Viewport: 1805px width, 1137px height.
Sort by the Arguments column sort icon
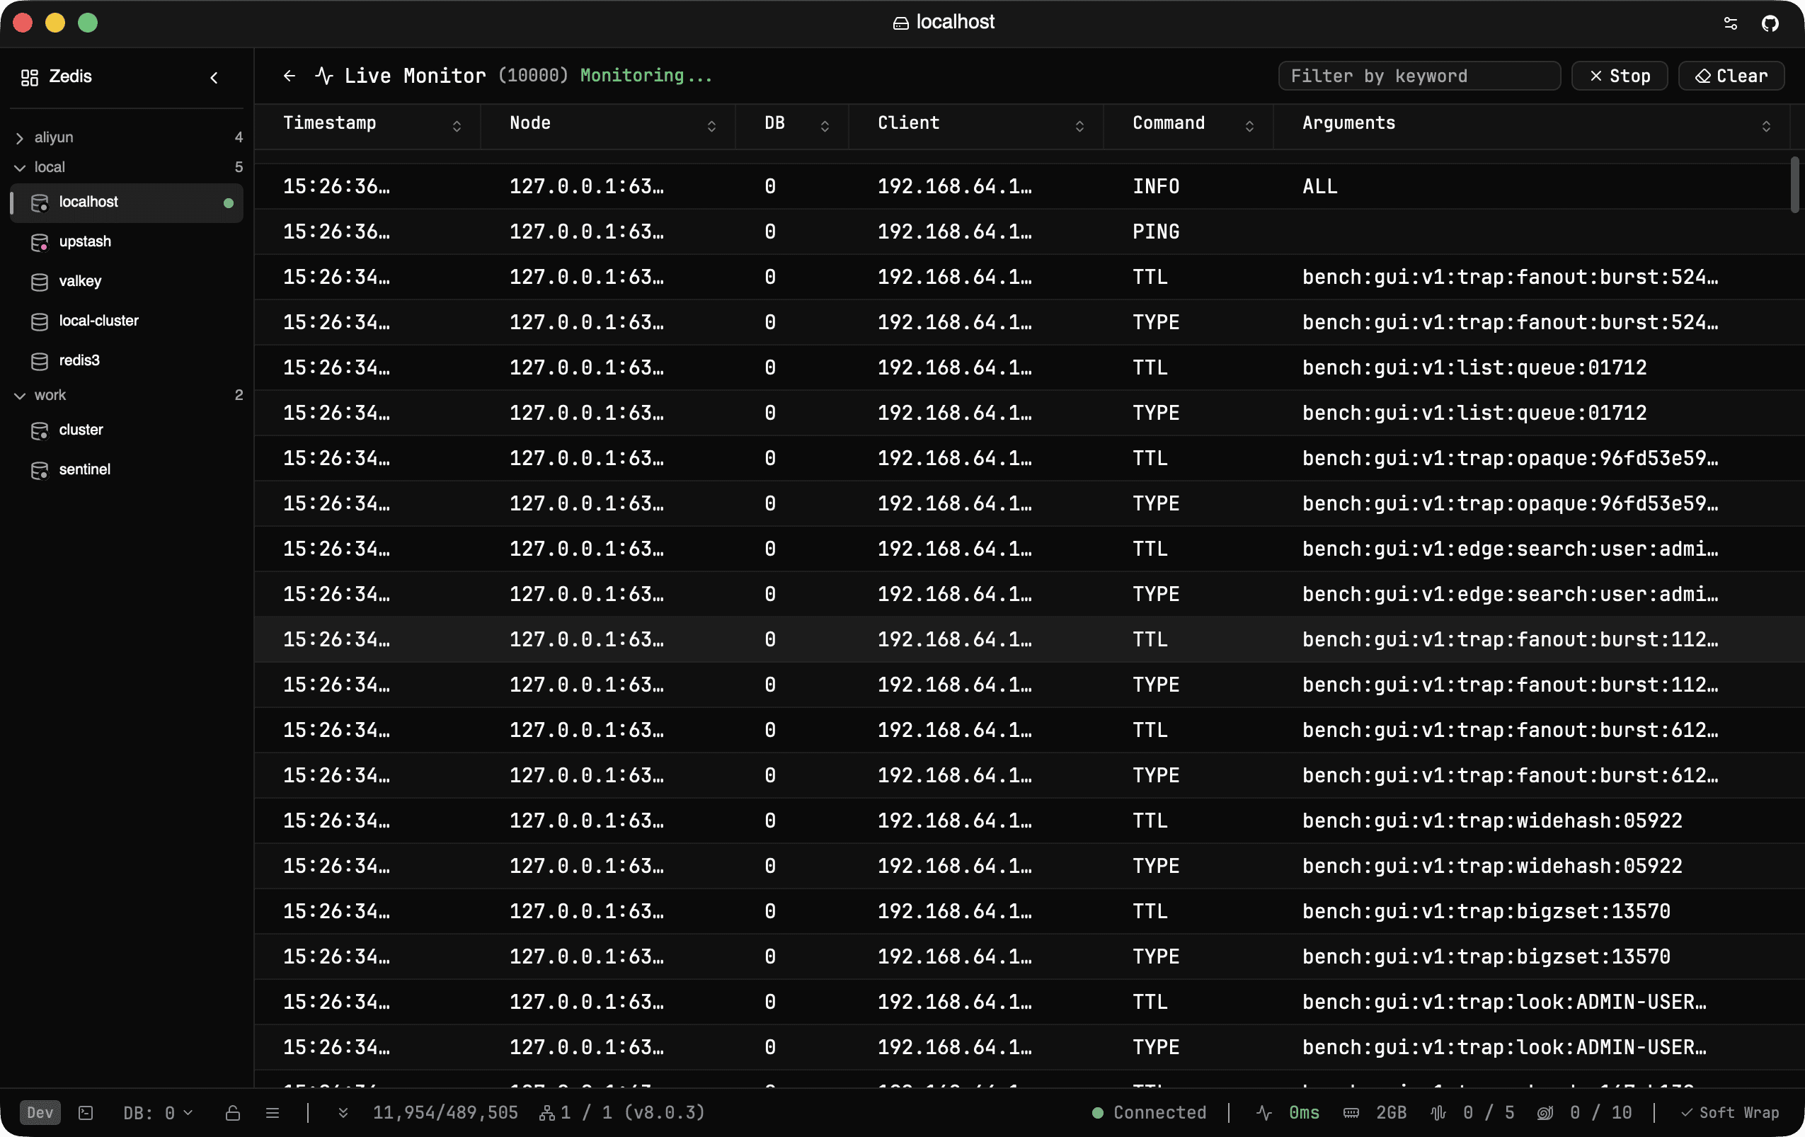[1766, 126]
